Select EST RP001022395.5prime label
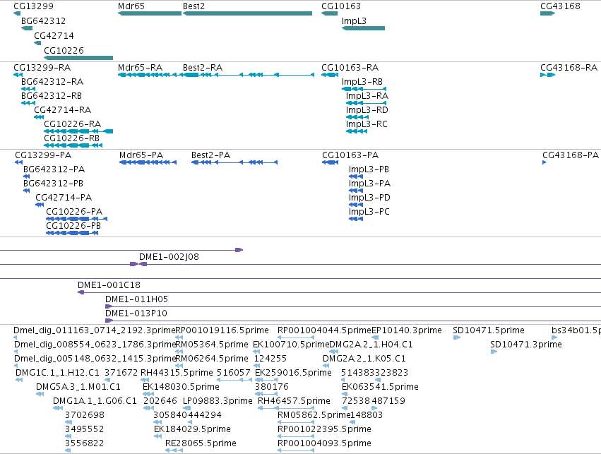Screen dimensions: 601x454 pos(324,429)
